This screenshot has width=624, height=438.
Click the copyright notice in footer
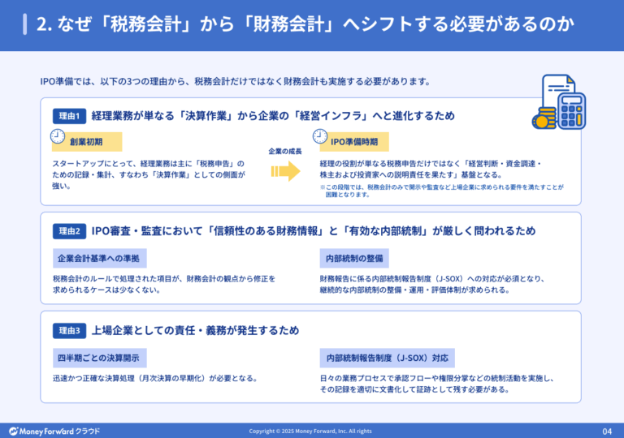point(310,432)
